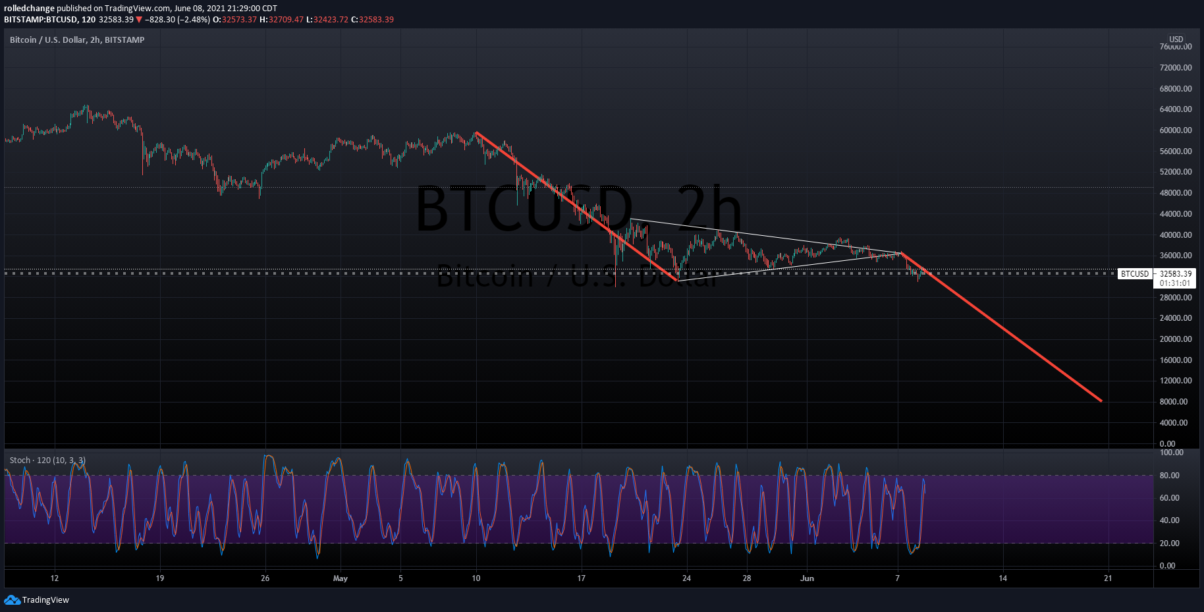Click the close value C:32583.39 in header

[x=372, y=20]
